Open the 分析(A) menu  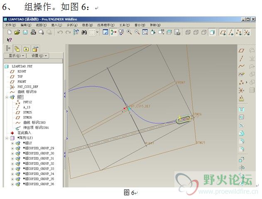pos(72,25)
